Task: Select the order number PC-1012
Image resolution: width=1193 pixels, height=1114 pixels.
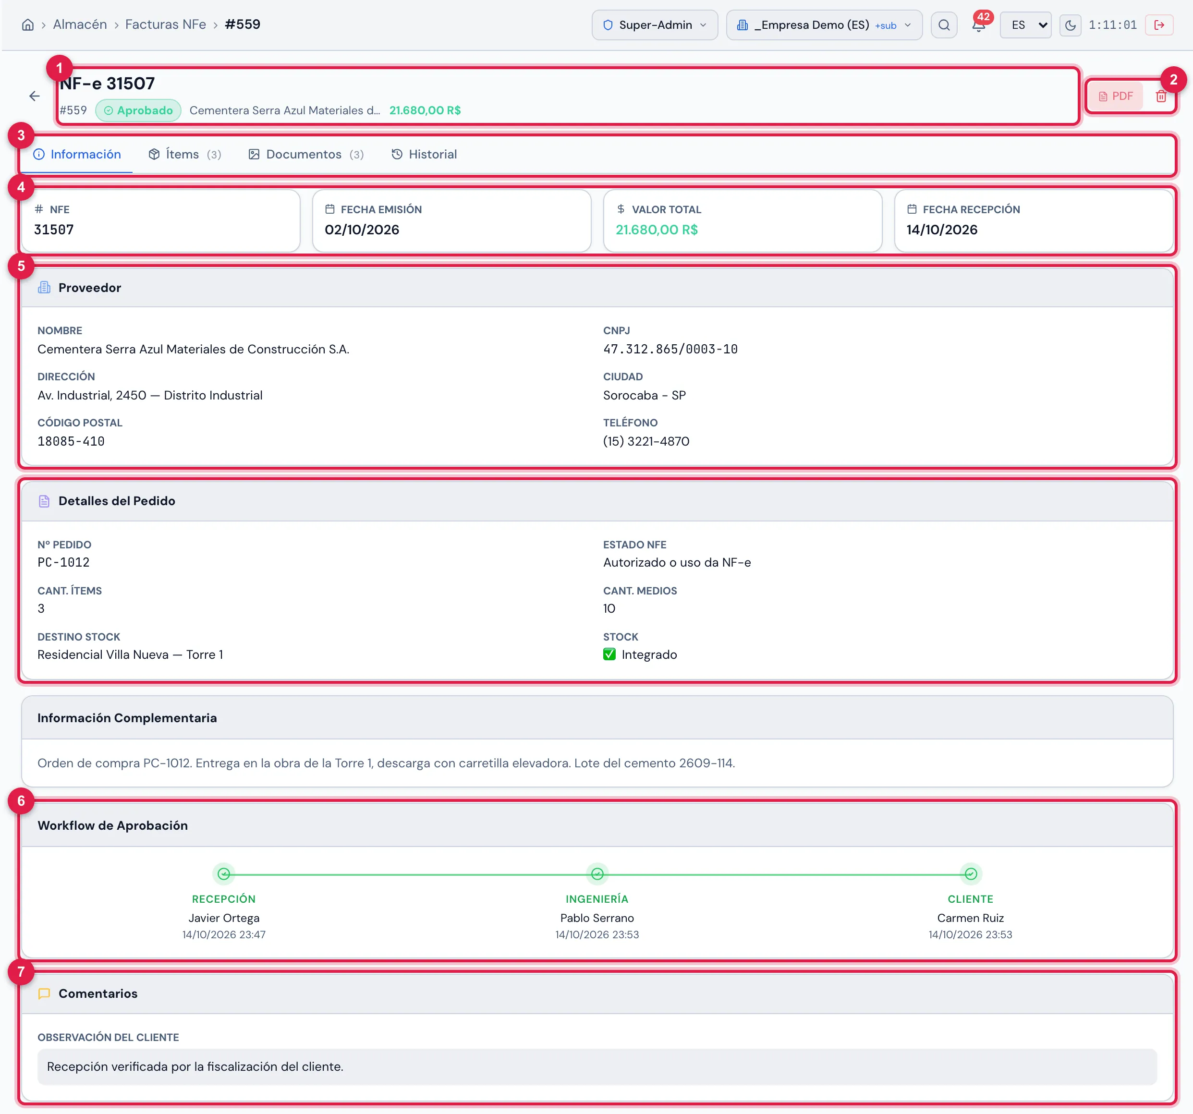Action: pyautogui.click(x=63, y=562)
